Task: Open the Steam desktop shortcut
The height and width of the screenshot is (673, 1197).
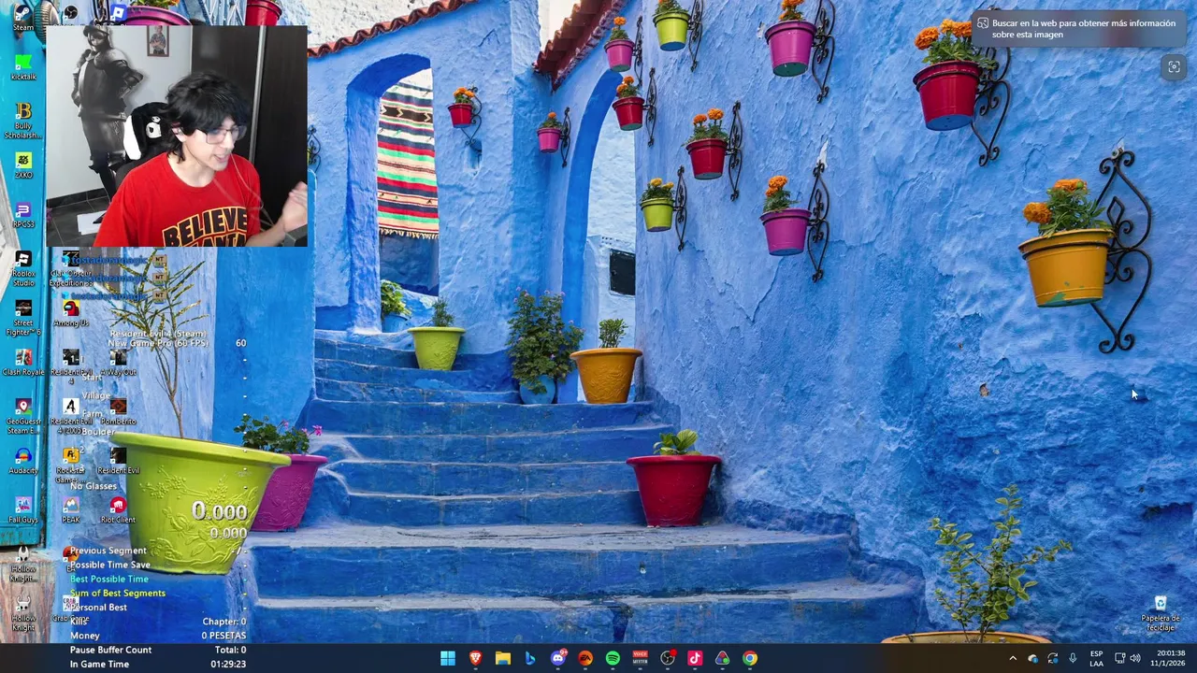Action: coord(23,16)
